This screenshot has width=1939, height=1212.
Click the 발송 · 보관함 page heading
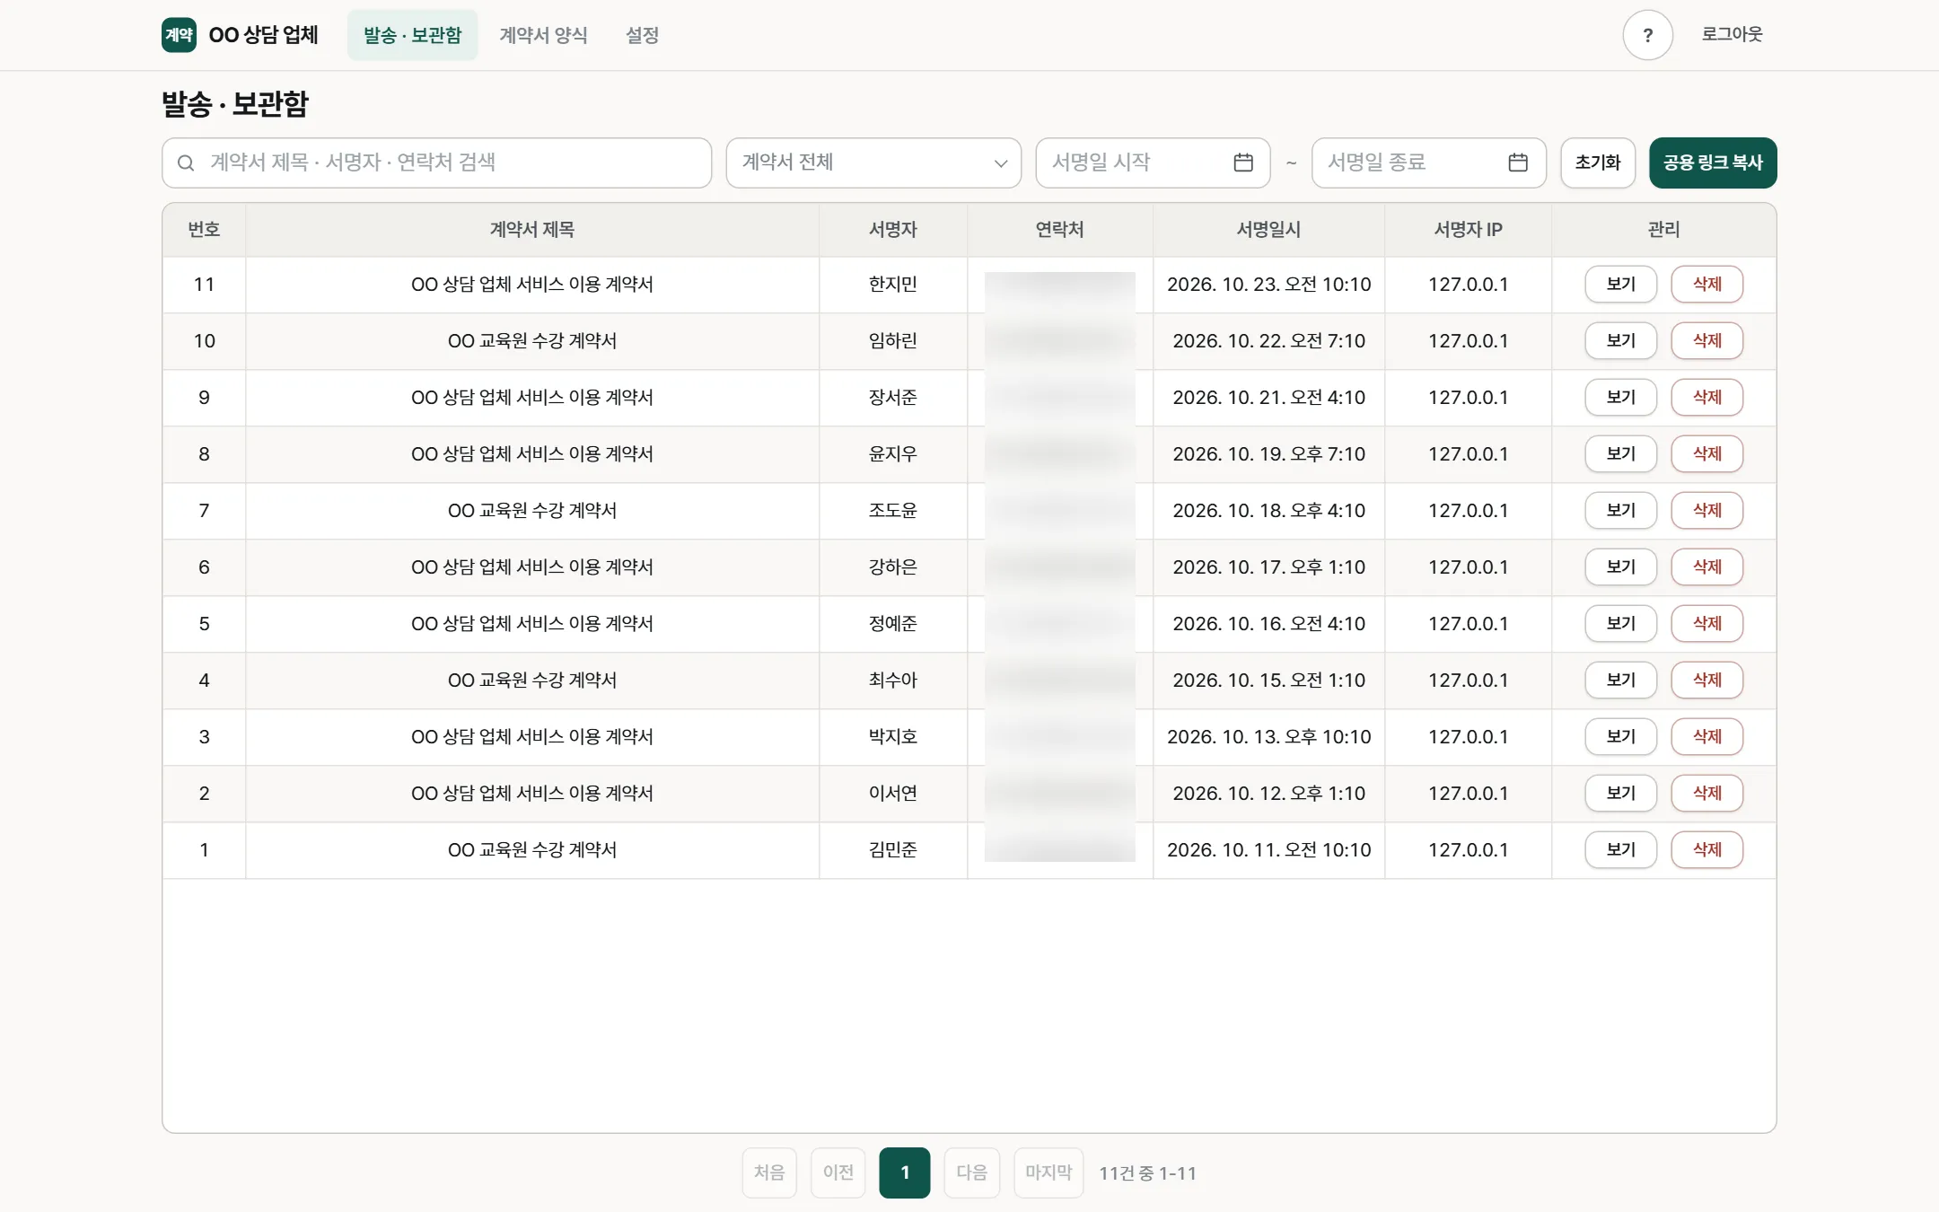(235, 104)
